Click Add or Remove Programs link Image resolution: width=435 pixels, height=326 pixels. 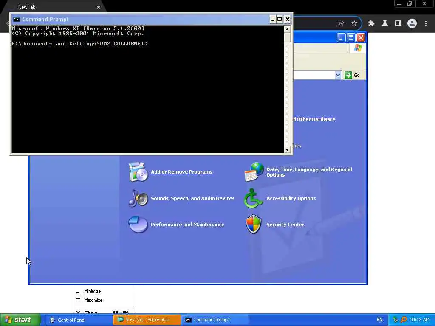pyautogui.click(x=182, y=172)
